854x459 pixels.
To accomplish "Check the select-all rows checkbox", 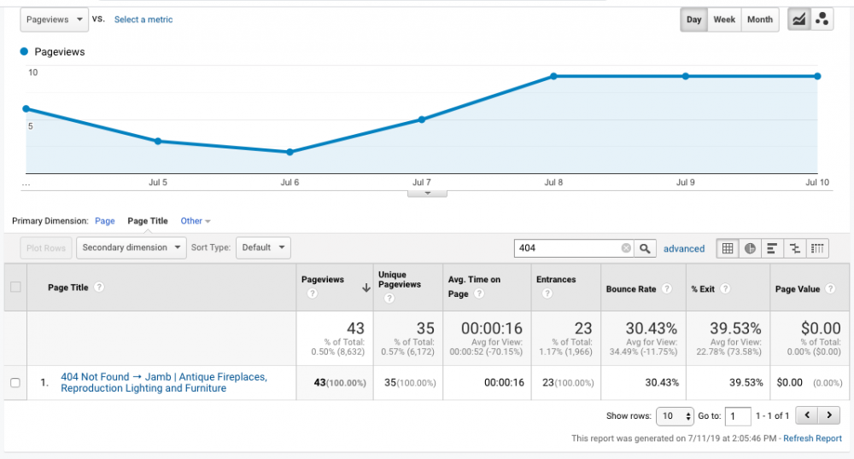I will click(15, 288).
